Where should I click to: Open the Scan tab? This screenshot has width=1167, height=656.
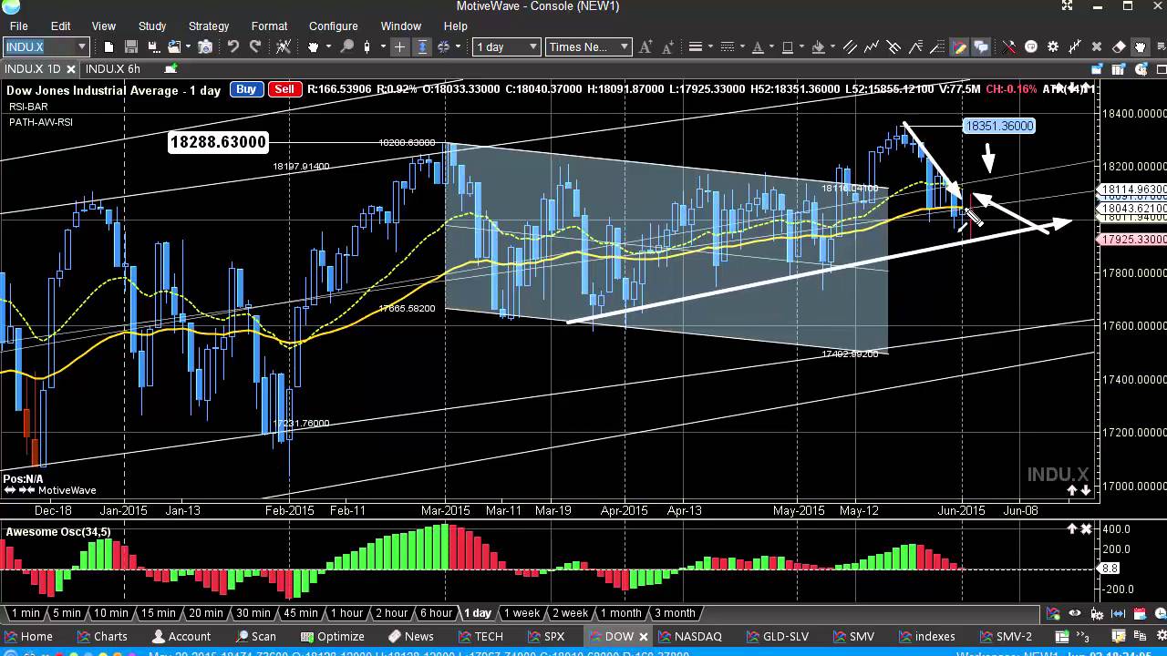click(x=256, y=637)
